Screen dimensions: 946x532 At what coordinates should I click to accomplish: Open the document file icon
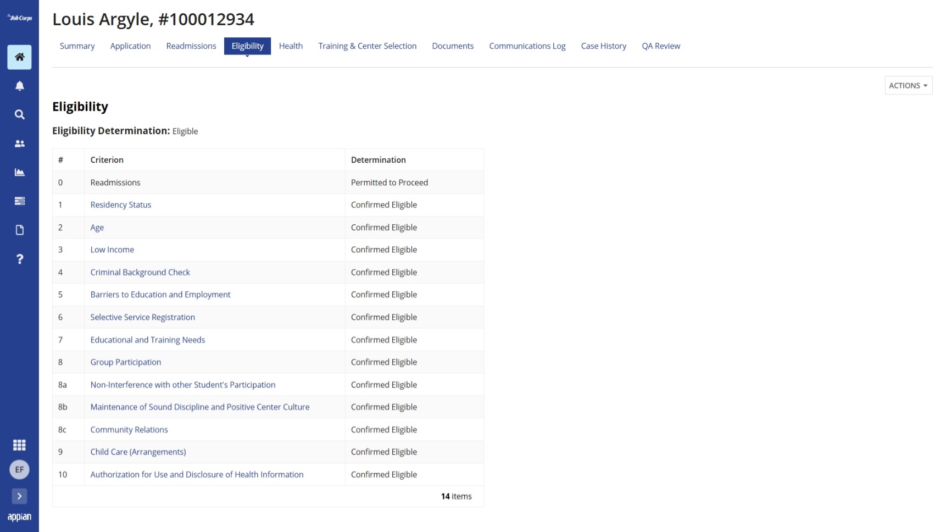pyautogui.click(x=19, y=230)
